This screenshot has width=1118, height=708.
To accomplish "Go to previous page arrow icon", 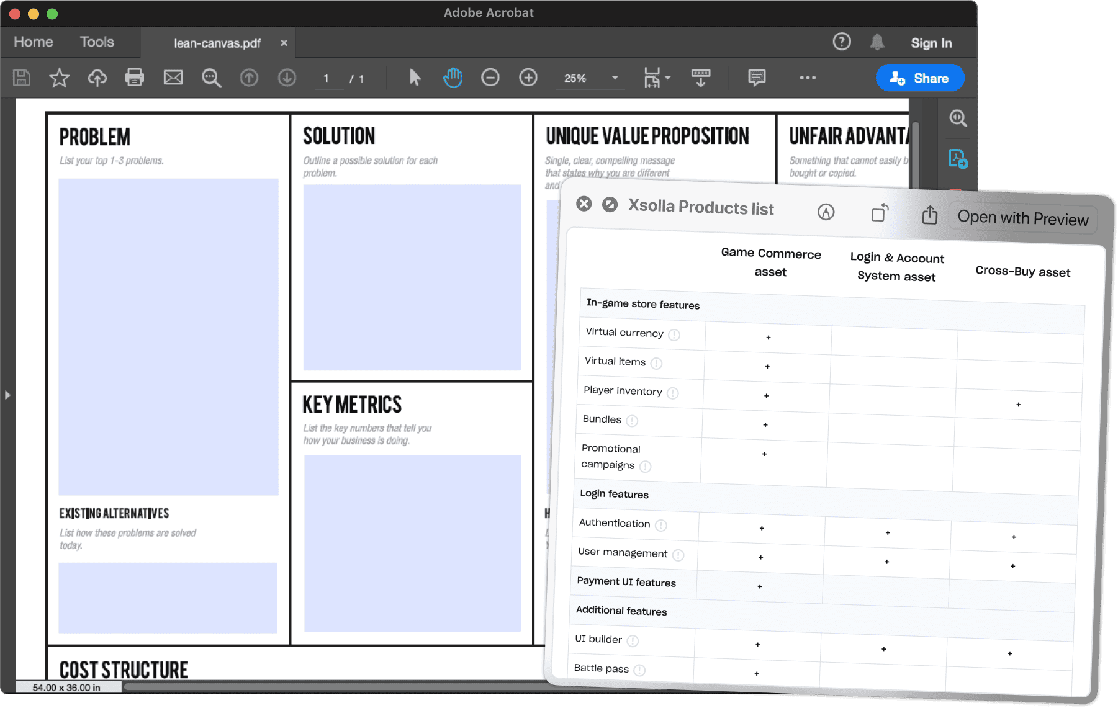I will pos(249,78).
